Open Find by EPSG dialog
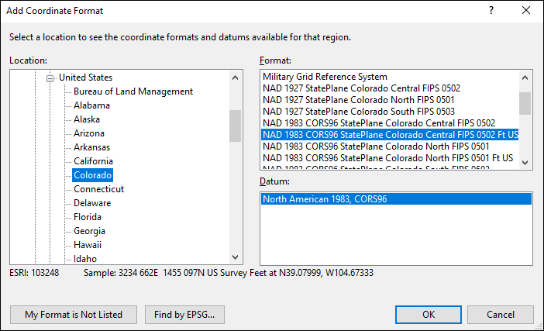The width and height of the screenshot is (544, 331). coord(184,315)
